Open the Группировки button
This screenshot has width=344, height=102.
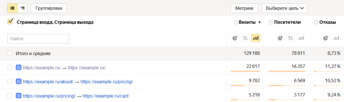[49, 8]
